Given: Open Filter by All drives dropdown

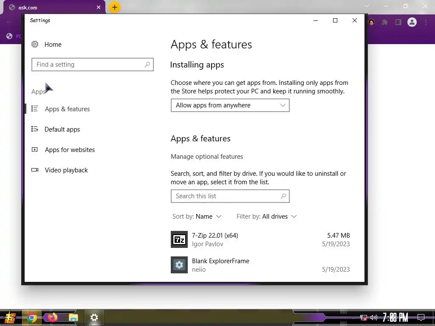Looking at the screenshot, I should 267,216.
